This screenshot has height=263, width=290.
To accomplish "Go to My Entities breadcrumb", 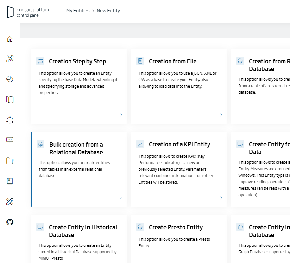I will pos(78,11).
